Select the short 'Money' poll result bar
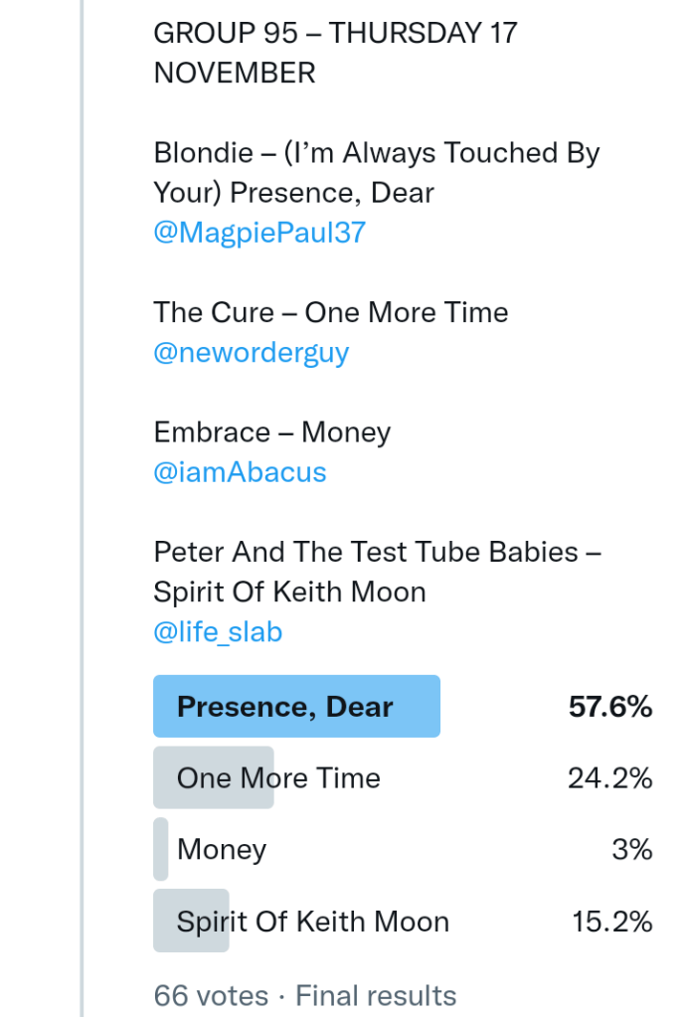 [x=161, y=850]
